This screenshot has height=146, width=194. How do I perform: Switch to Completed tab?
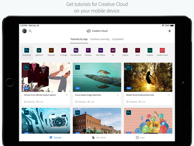pyautogui.click(x=118, y=39)
